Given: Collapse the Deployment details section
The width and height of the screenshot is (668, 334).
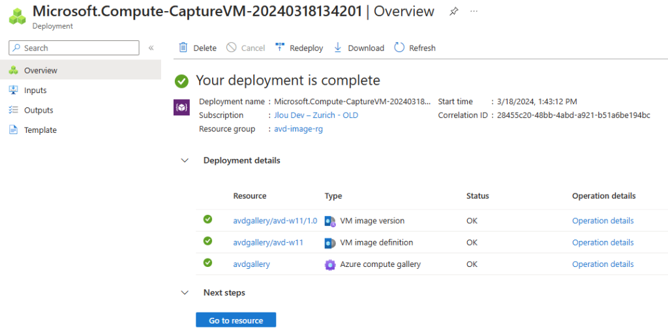Looking at the screenshot, I should click(x=185, y=161).
